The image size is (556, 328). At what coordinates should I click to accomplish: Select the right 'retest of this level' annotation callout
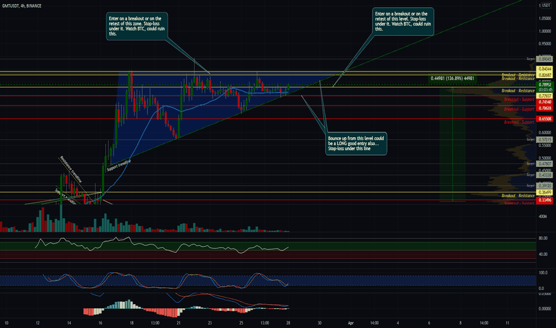click(x=403, y=21)
